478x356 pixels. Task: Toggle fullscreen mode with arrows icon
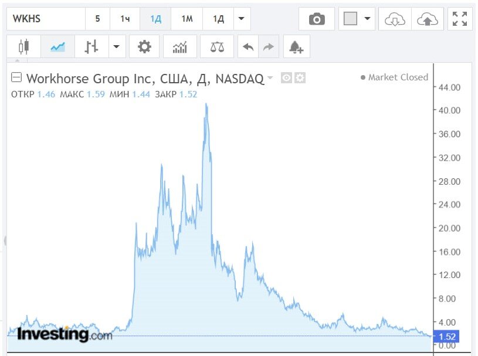click(460, 19)
